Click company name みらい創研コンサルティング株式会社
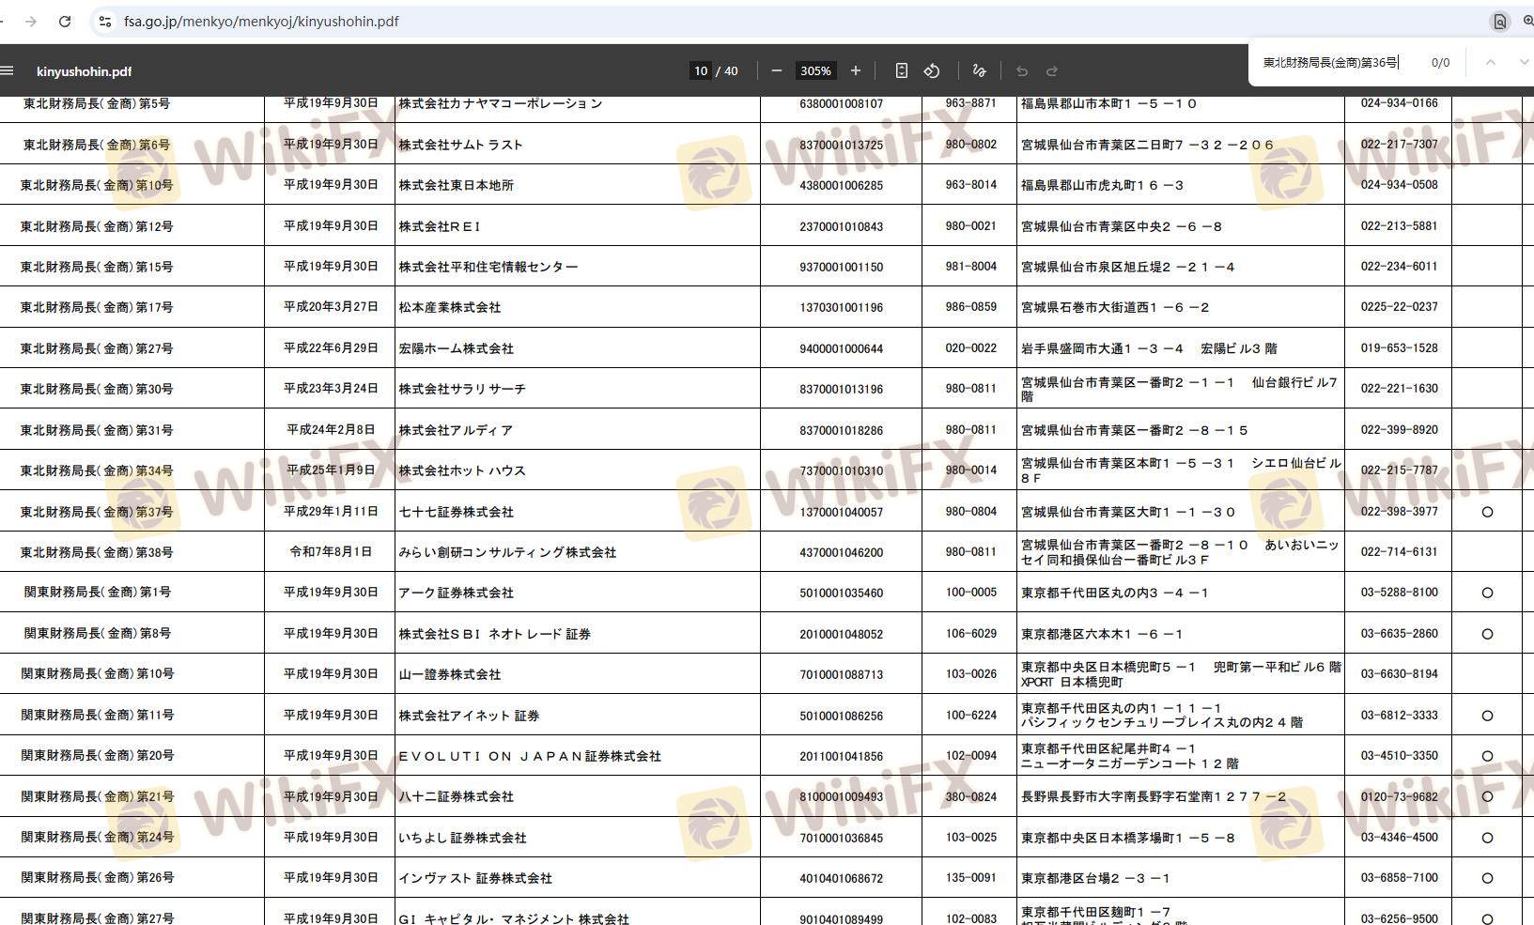 coord(507,552)
